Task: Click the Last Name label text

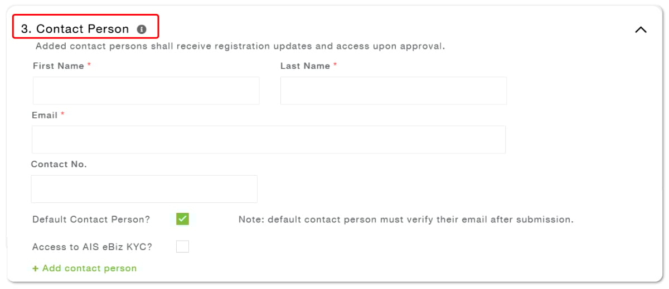Action: [305, 66]
